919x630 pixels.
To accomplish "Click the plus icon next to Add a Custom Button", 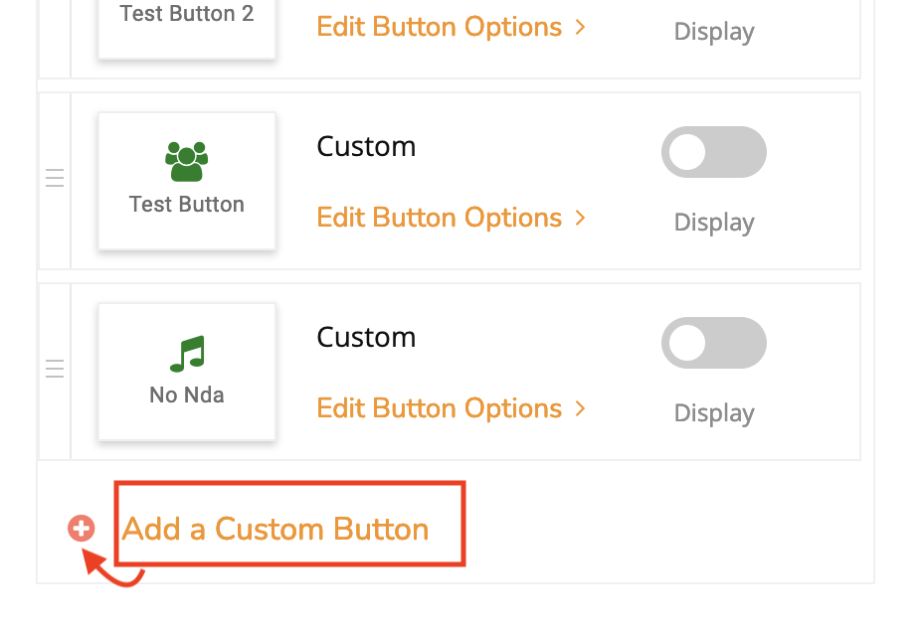I will pos(81,528).
